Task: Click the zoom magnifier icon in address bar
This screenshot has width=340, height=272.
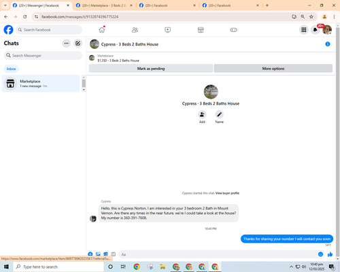Action: [x=303, y=17]
